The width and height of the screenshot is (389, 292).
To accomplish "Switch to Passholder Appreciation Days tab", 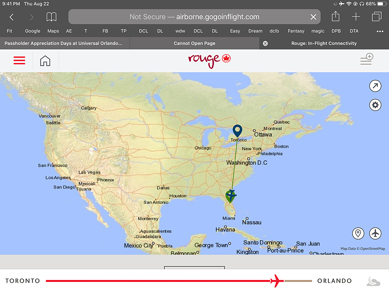I will pyautogui.click(x=65, y=43).
